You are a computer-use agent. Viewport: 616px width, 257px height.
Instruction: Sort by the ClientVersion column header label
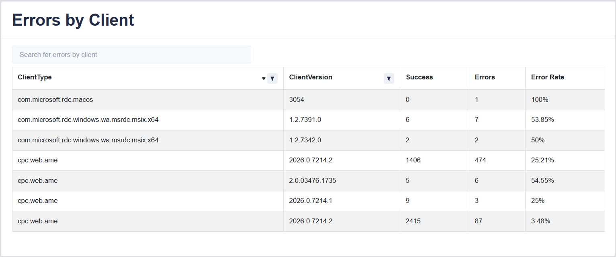click(311, 77)
